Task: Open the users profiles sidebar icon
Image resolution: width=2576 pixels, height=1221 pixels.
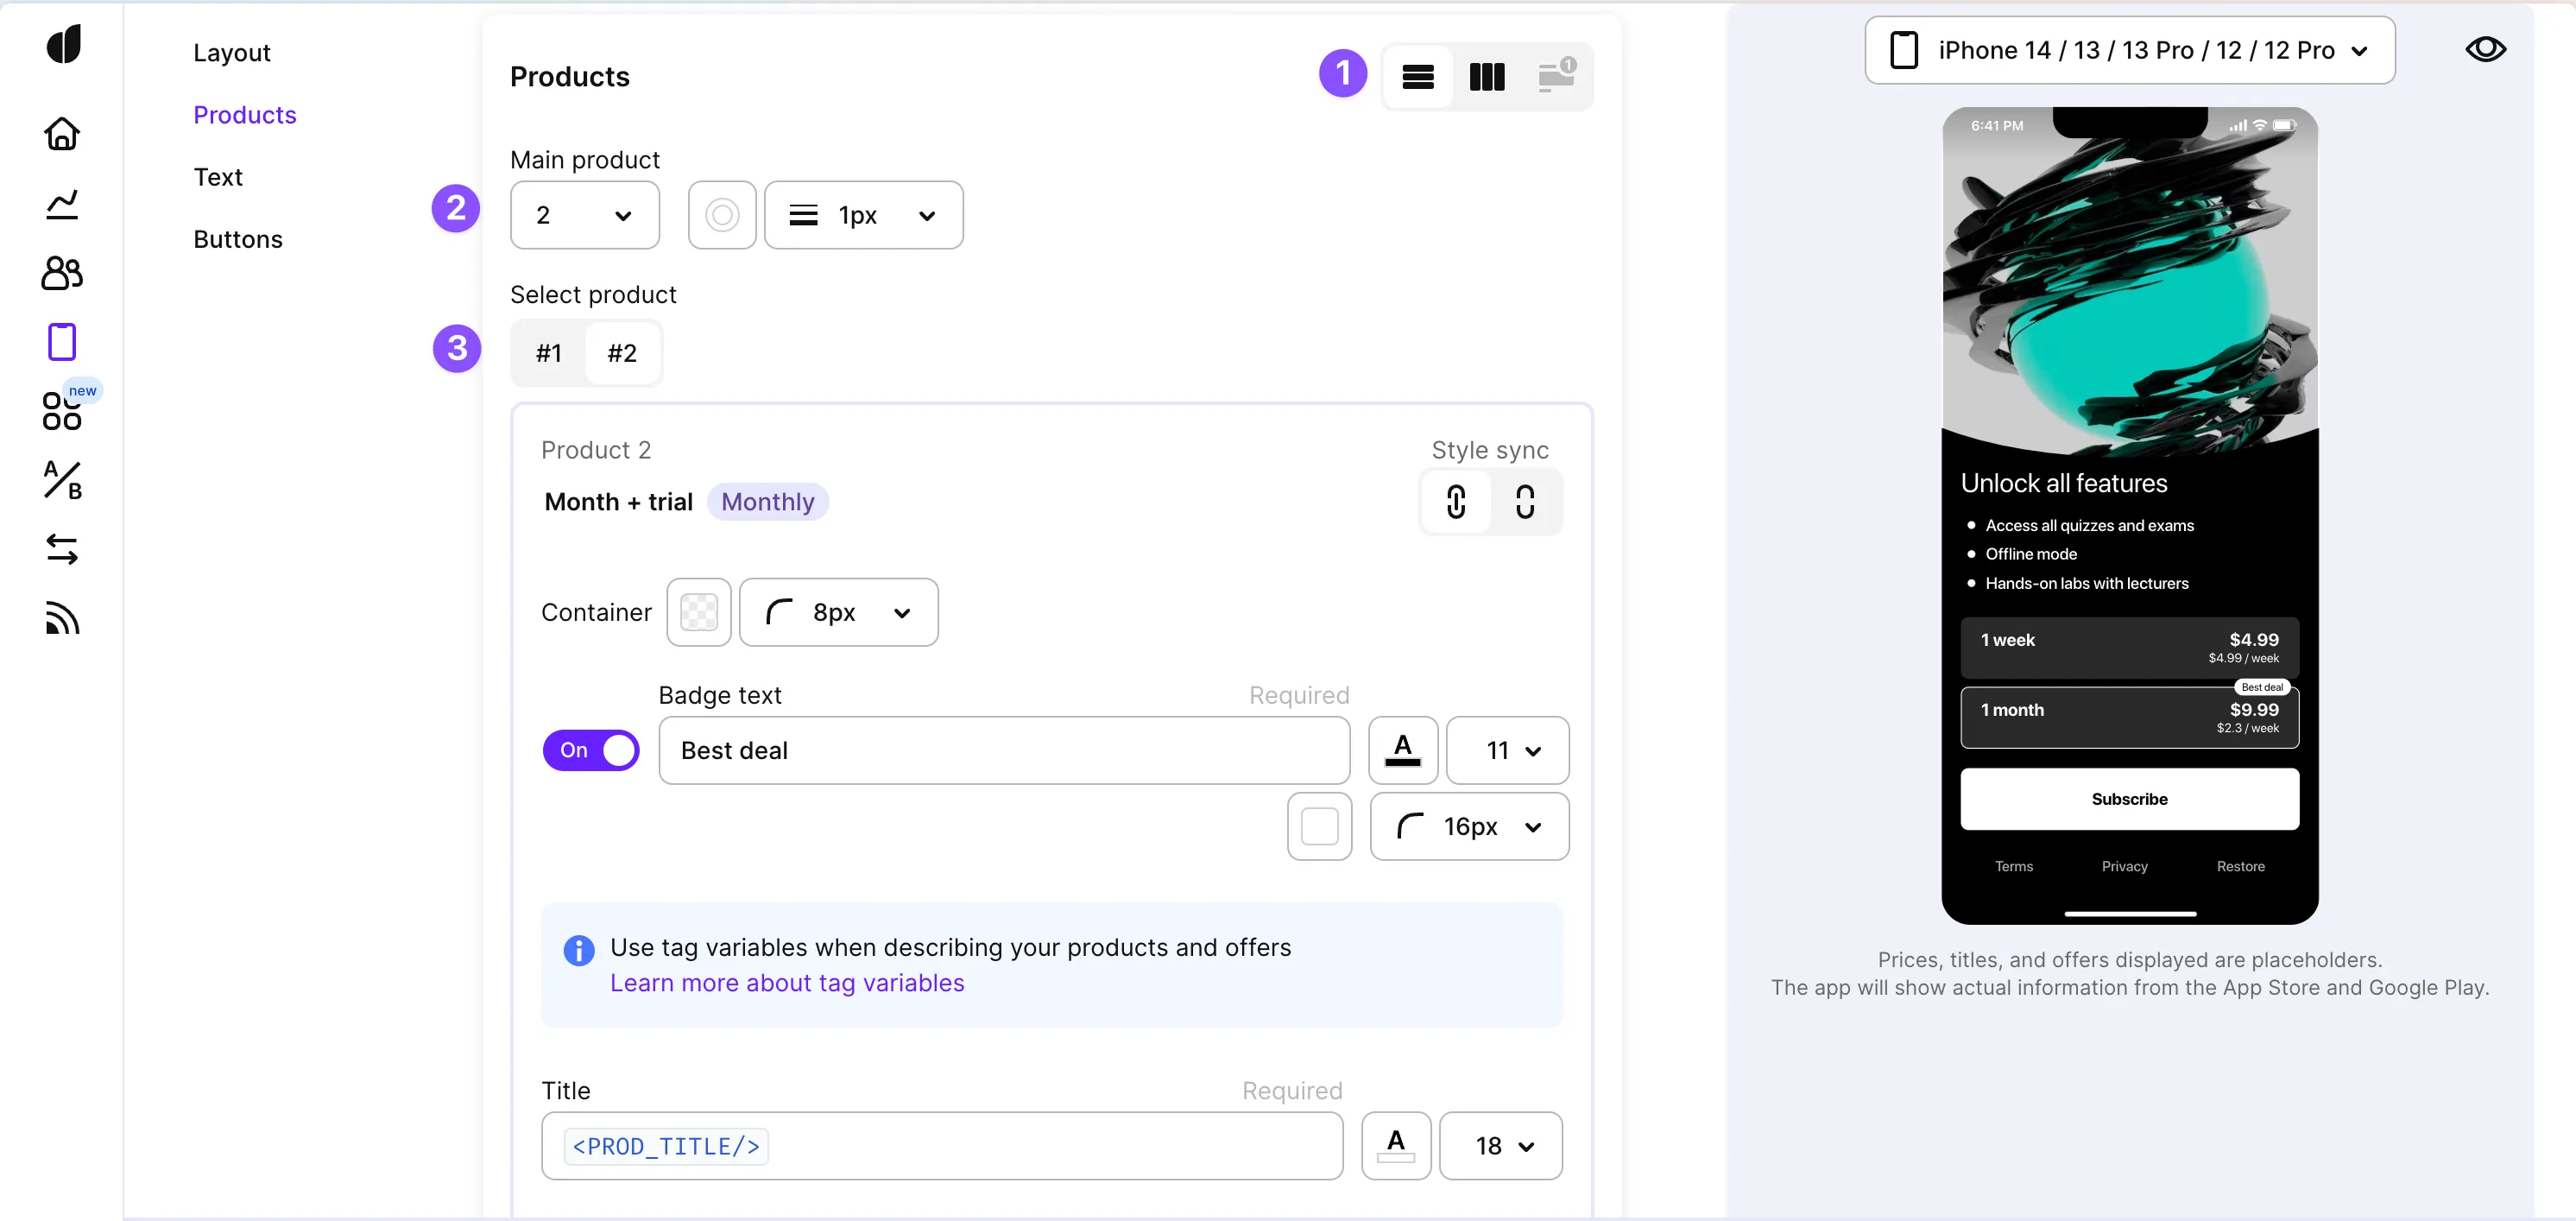Action: (x=62, y=273)
